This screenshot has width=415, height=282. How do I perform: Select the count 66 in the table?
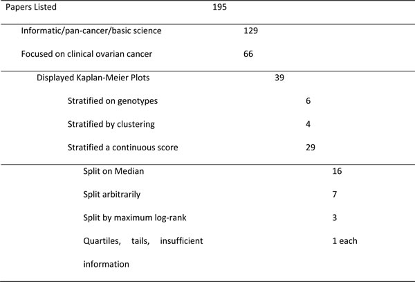click(x=248, y=54)
